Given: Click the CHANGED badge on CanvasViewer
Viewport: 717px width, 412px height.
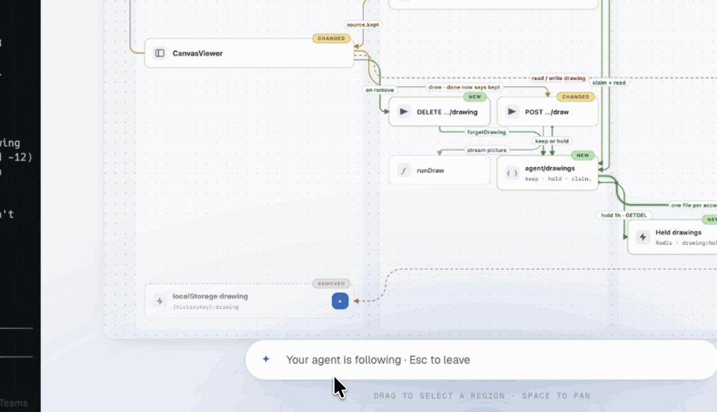Looking at the screenshot, I should pos(332,38).
